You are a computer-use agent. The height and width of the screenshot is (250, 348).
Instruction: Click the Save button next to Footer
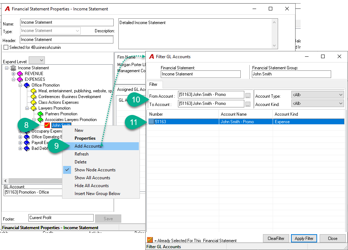108,219
